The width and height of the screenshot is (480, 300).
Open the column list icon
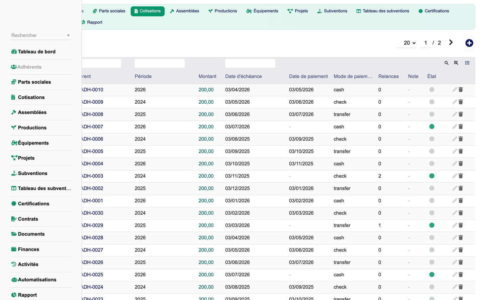tap(467, 63)
